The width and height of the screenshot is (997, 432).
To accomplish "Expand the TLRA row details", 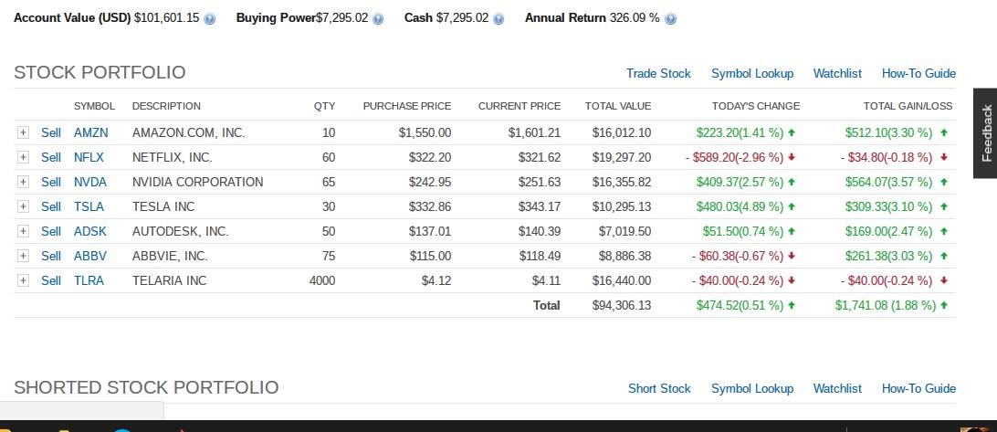I will coord(24,280).
